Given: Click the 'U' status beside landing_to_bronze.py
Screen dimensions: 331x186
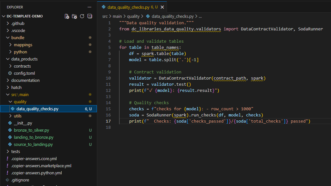Looking at the screenshot, I should 90,137.
